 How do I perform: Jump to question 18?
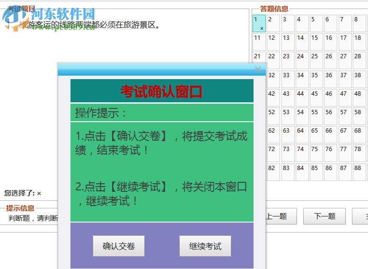pos(359,42)
